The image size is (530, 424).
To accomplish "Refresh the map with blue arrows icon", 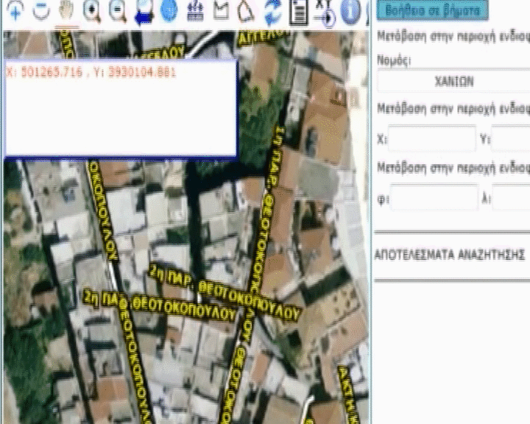I will 272,11.
